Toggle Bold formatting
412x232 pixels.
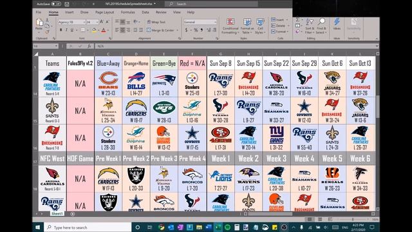(61, 30)
